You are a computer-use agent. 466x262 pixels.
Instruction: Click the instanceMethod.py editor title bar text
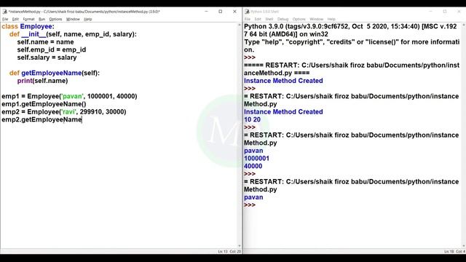pos(84,12)
